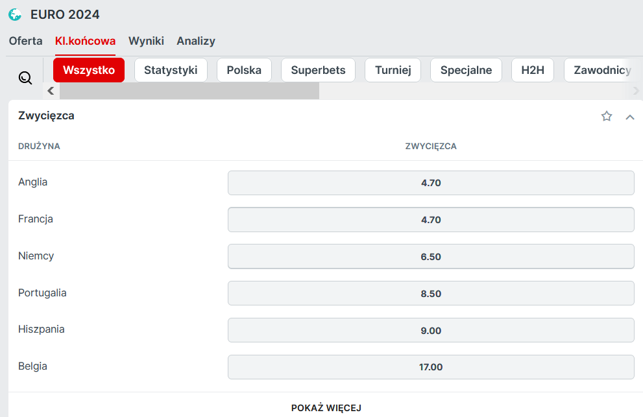Click the EURO 2024 globe icon
Viewport: 643px width, 417px height.
point(15,14)
